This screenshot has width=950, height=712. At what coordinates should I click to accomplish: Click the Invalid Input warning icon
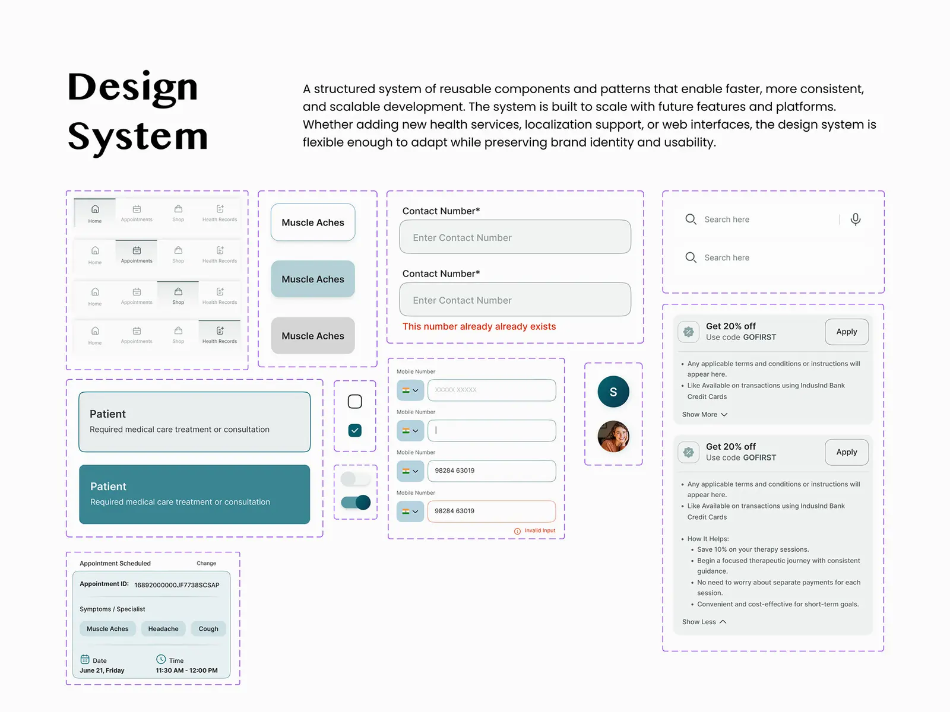[517, 531]
